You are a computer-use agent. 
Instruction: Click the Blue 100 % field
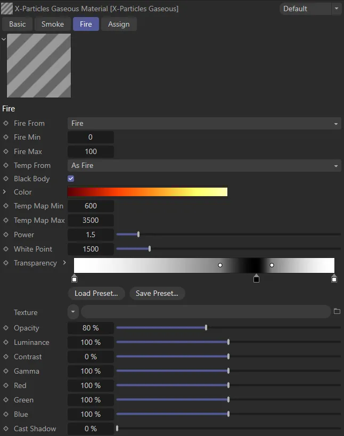pos(91,414)
